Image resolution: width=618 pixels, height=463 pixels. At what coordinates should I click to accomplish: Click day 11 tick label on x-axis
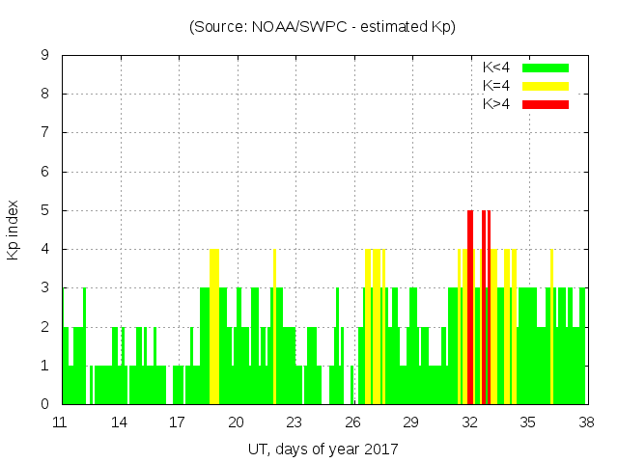point(61,422)
